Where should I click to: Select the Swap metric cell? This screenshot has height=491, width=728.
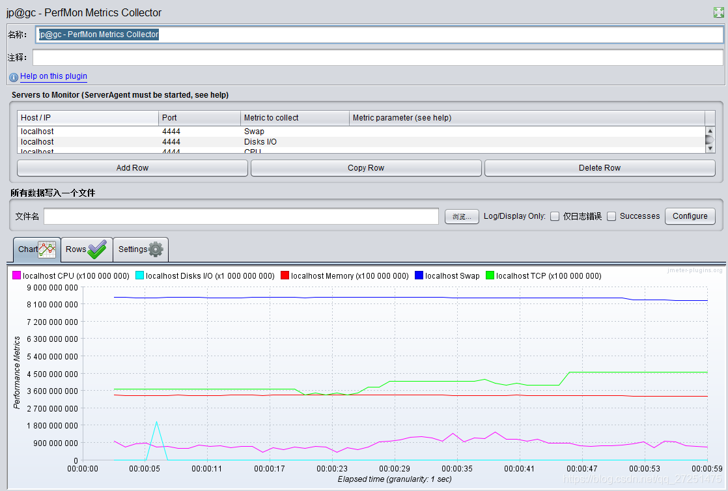click(295, 132)
